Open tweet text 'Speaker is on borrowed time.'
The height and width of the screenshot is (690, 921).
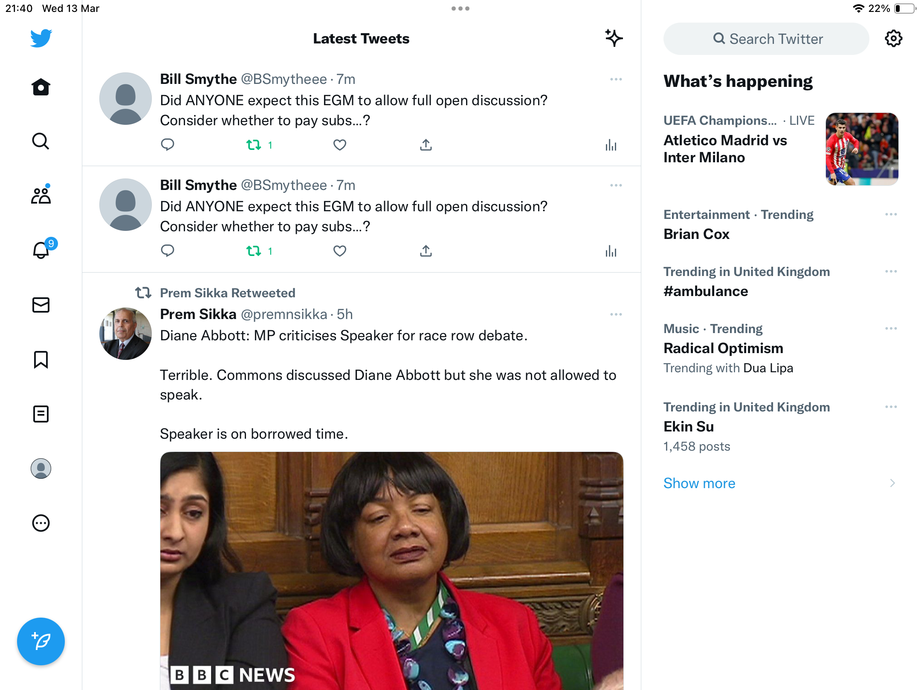(254, 434)
